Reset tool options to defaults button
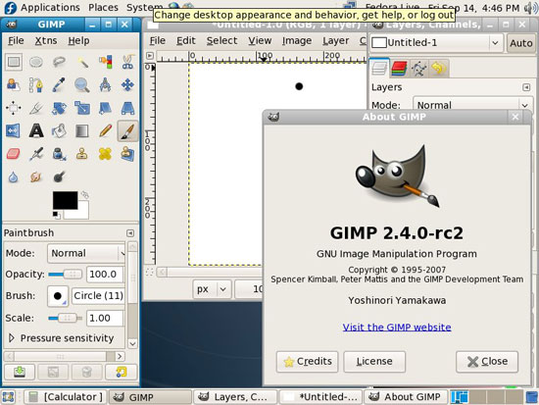The height and width of the screenshot is (405, 539). pyautogui.click(x=121, y=372)
